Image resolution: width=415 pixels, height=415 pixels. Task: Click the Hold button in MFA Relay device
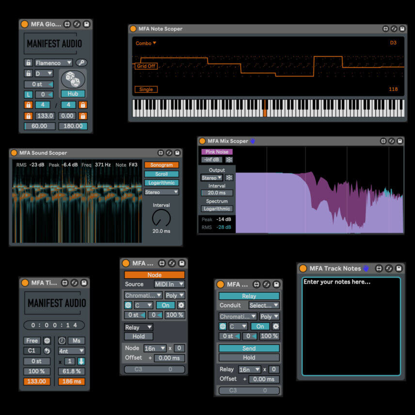point(249,358)
